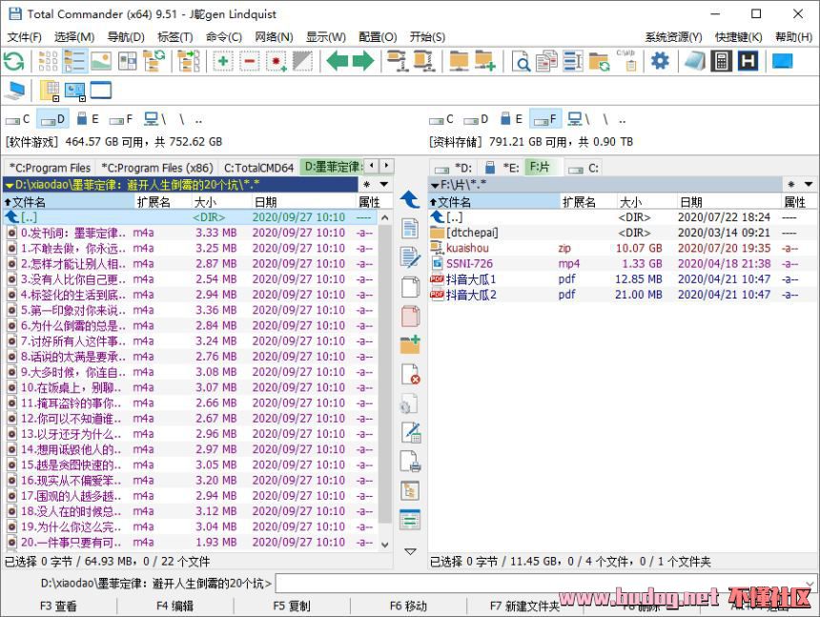Click the new folder icon in middle bar
This screenshot has width=820, height=617.
pos(410,345)
